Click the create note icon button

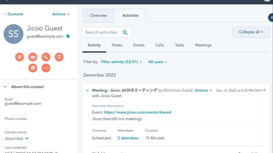click(x=20, y=57)
